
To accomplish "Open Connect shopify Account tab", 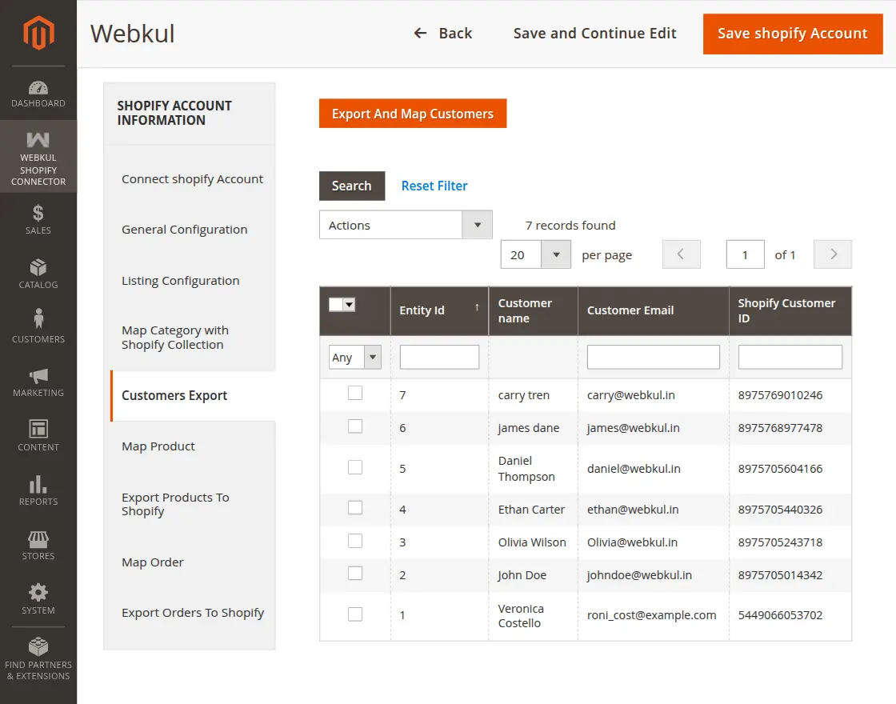I will [x=193, y=179].
